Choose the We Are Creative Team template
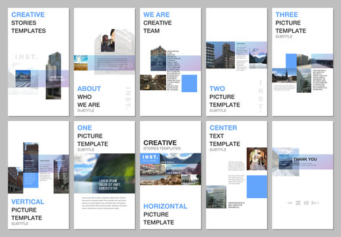 (x=170, y=62)
